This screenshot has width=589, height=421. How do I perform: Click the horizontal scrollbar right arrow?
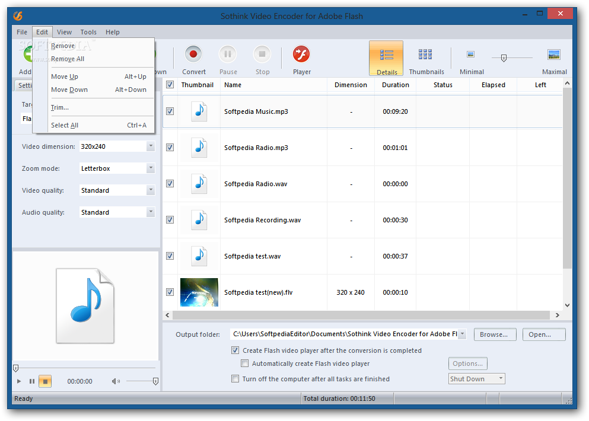(557, 315)
